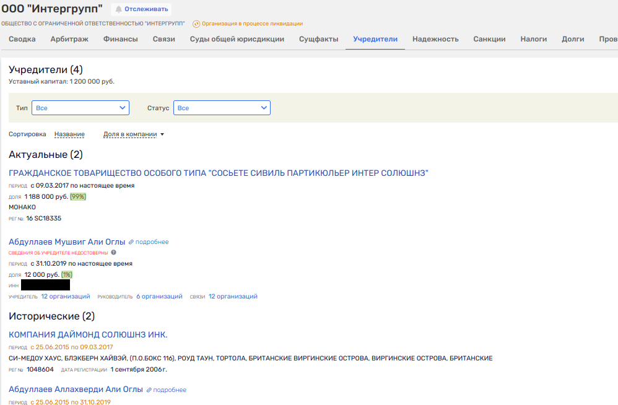The image size is (618, 405).
Task: Click the liquidation status icon
Action: tap(196, 24)
